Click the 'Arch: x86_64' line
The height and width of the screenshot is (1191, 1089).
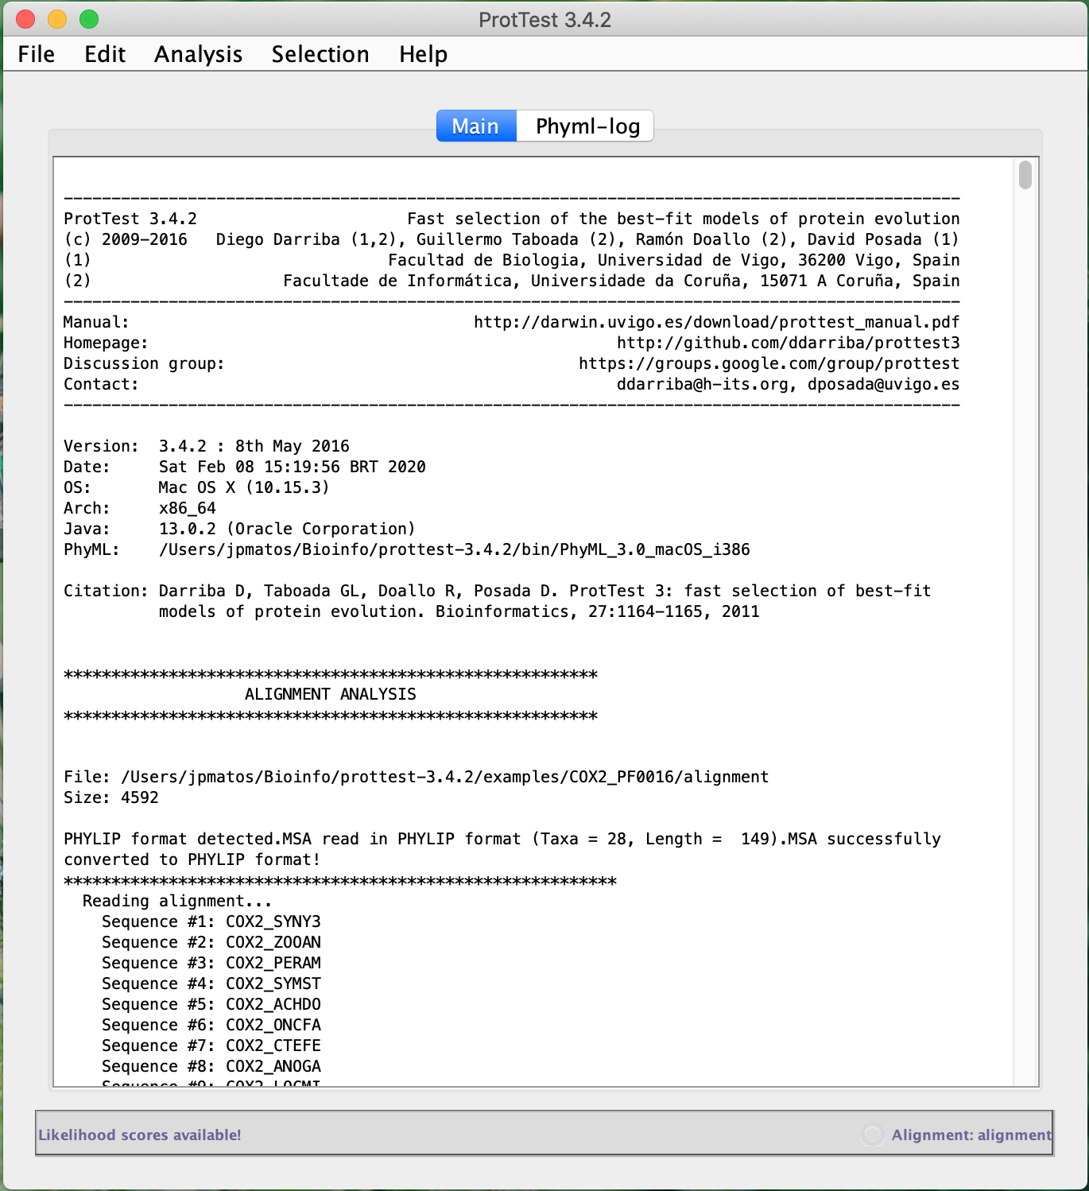pyautogui.click(x=140, y=508)
